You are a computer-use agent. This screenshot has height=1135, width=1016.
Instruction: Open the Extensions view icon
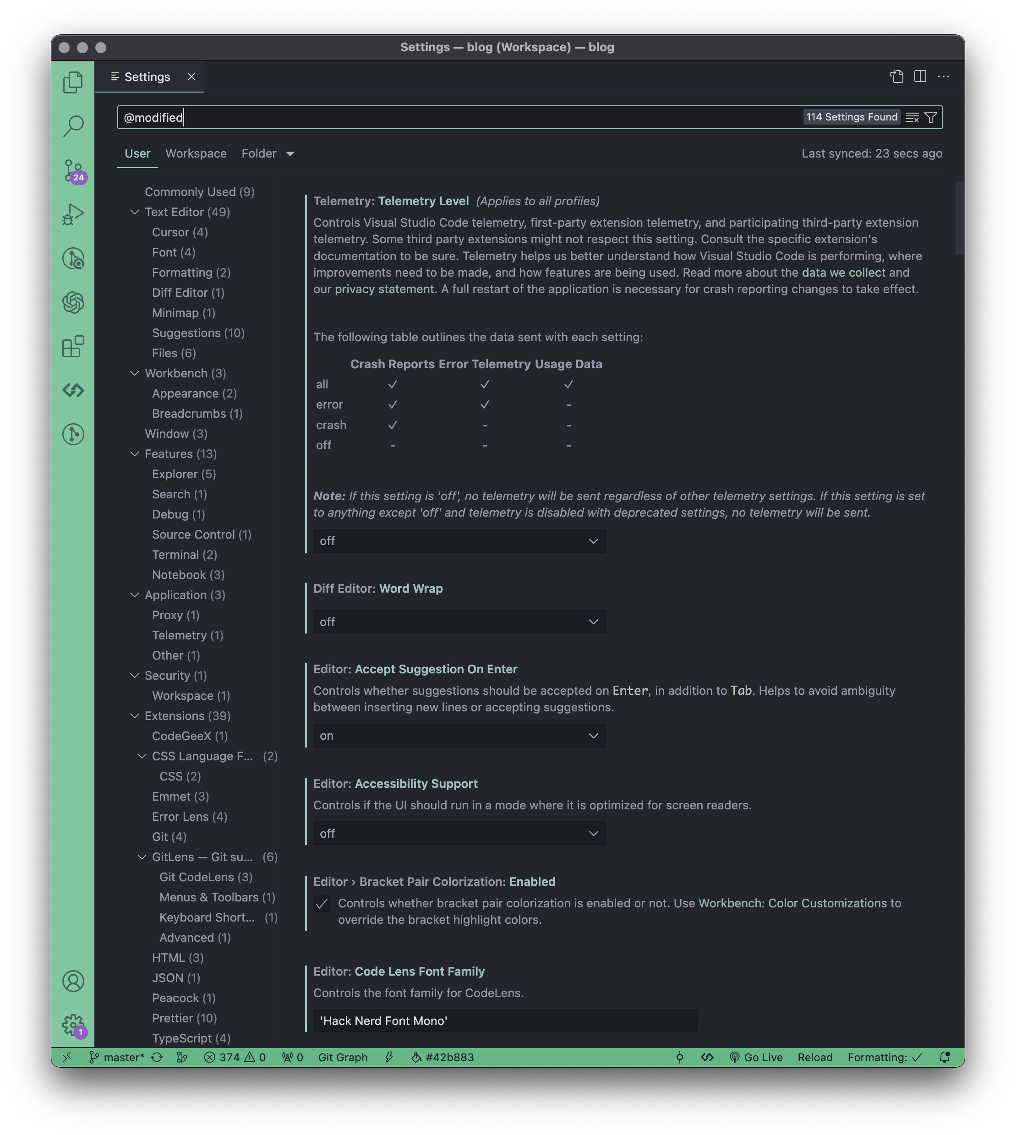click(73, 347)
